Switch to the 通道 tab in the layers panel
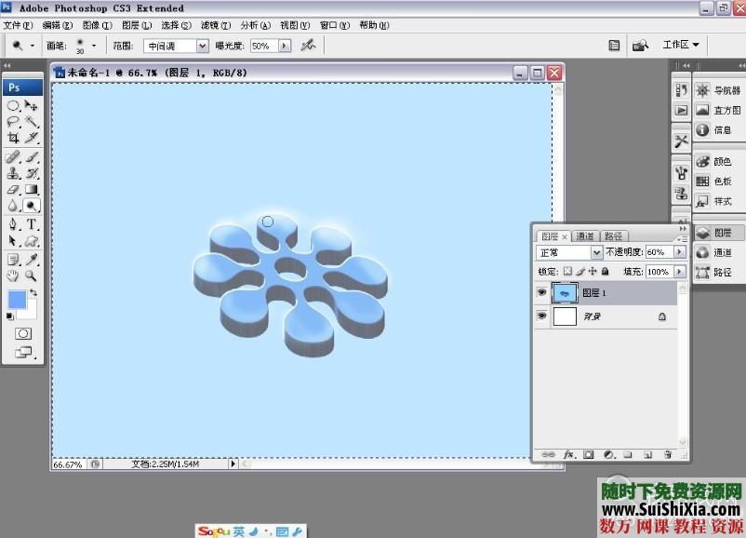This screenshot has height=538, width=746. click(x=584, y=236)
